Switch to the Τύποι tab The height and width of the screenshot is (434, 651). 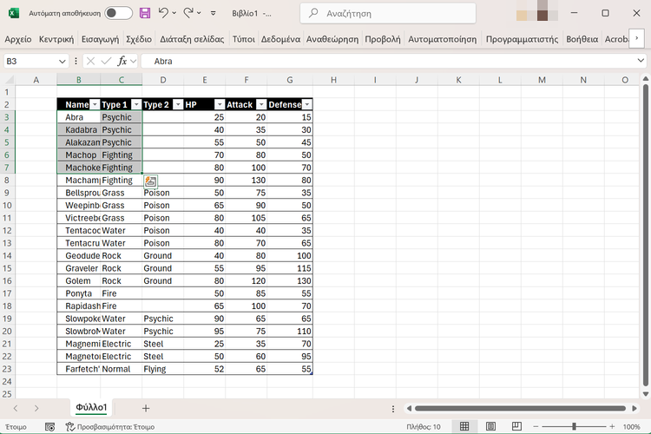point(243,39)
